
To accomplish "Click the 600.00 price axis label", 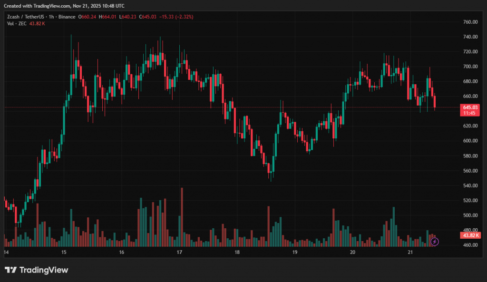I will click(x=470, y=141).
